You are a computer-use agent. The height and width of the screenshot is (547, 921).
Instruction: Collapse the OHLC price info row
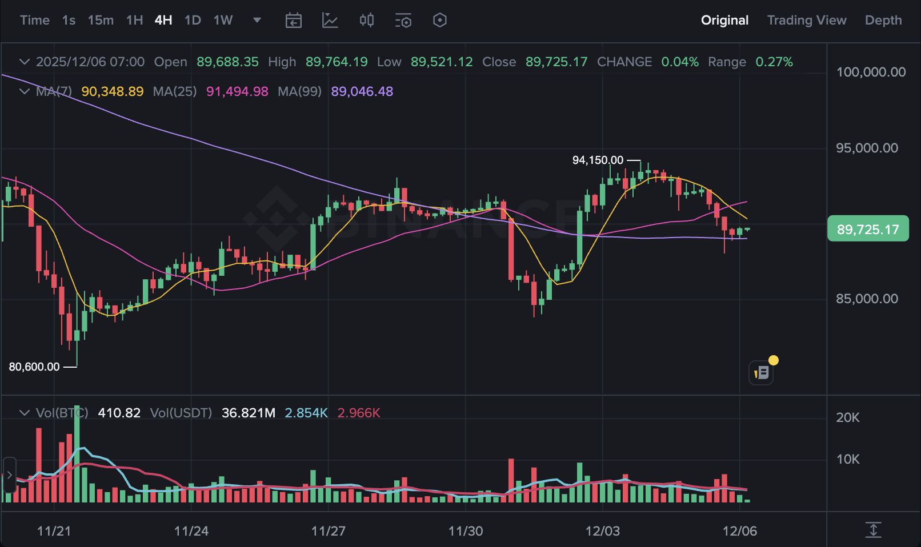[x=24, y=62]
